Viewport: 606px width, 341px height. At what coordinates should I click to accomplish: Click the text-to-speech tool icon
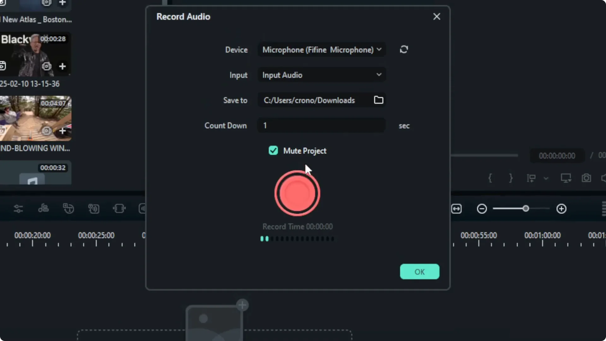coord(68,208)
